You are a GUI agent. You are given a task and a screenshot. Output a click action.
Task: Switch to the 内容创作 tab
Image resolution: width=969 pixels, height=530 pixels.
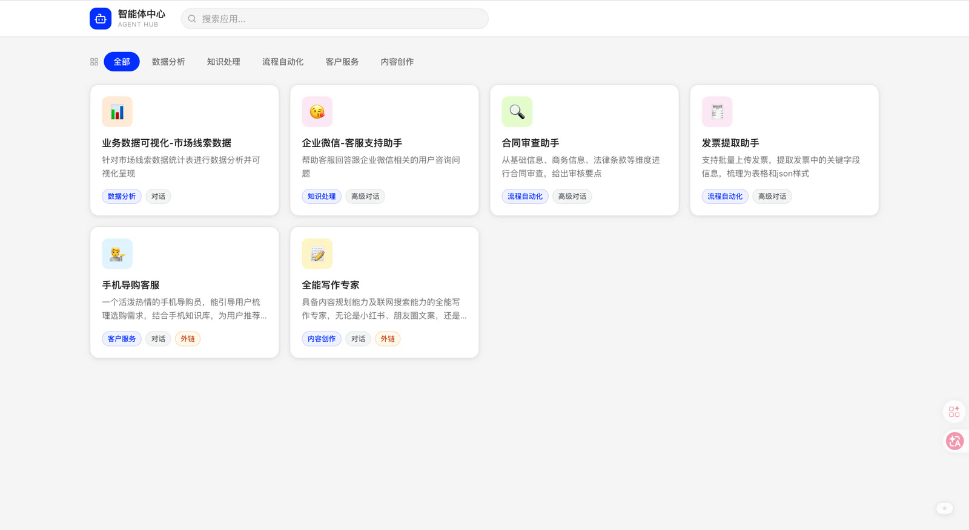(397, 62)
